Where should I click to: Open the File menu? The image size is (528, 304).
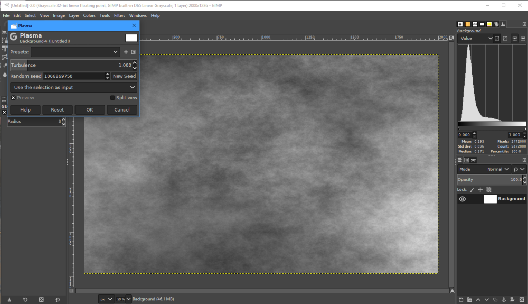point(6,15)
